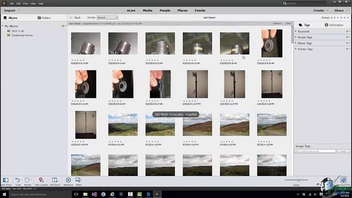The image size is (352, 198).
Task: Select the Albums tab
Action: click(x=10, y=18)
